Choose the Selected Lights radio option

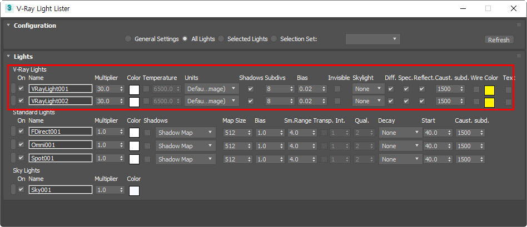(221, 39)
